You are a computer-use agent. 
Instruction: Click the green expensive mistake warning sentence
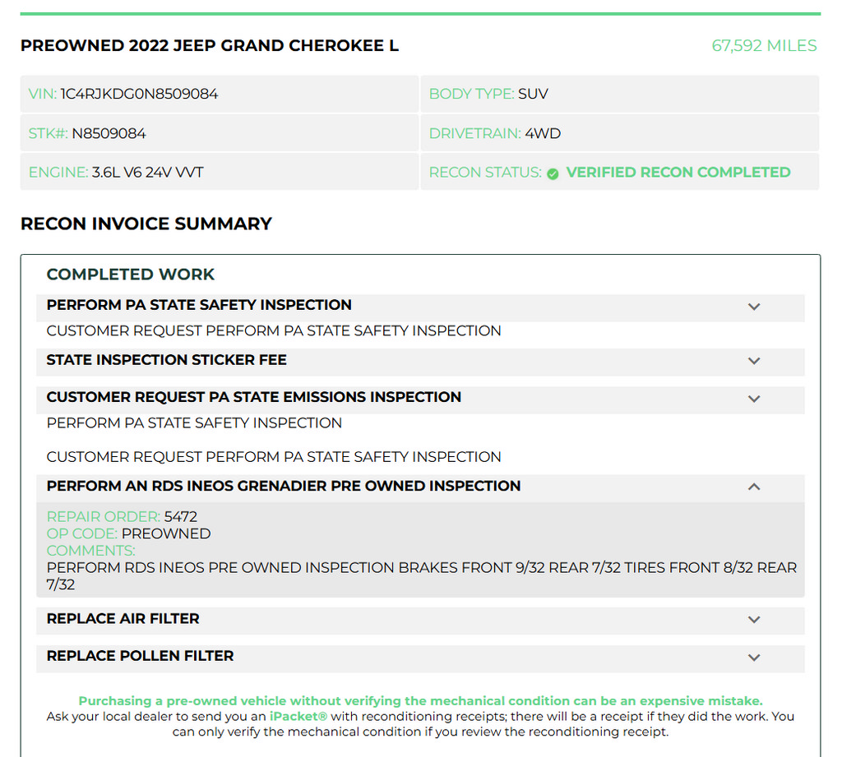pos(420,701)
